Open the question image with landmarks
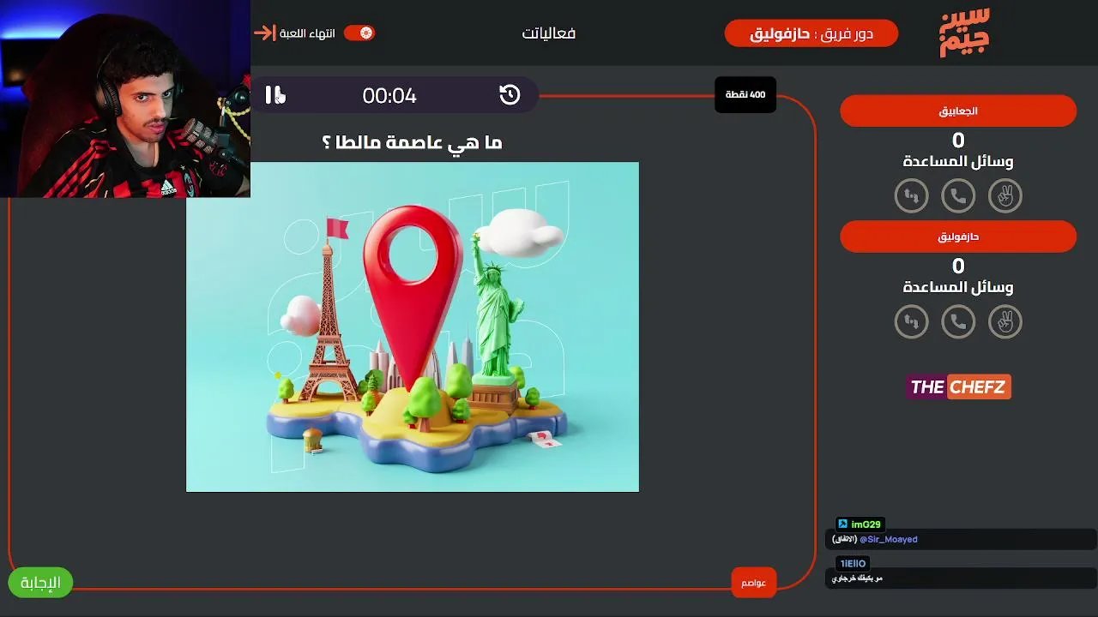 pos(413,327)
